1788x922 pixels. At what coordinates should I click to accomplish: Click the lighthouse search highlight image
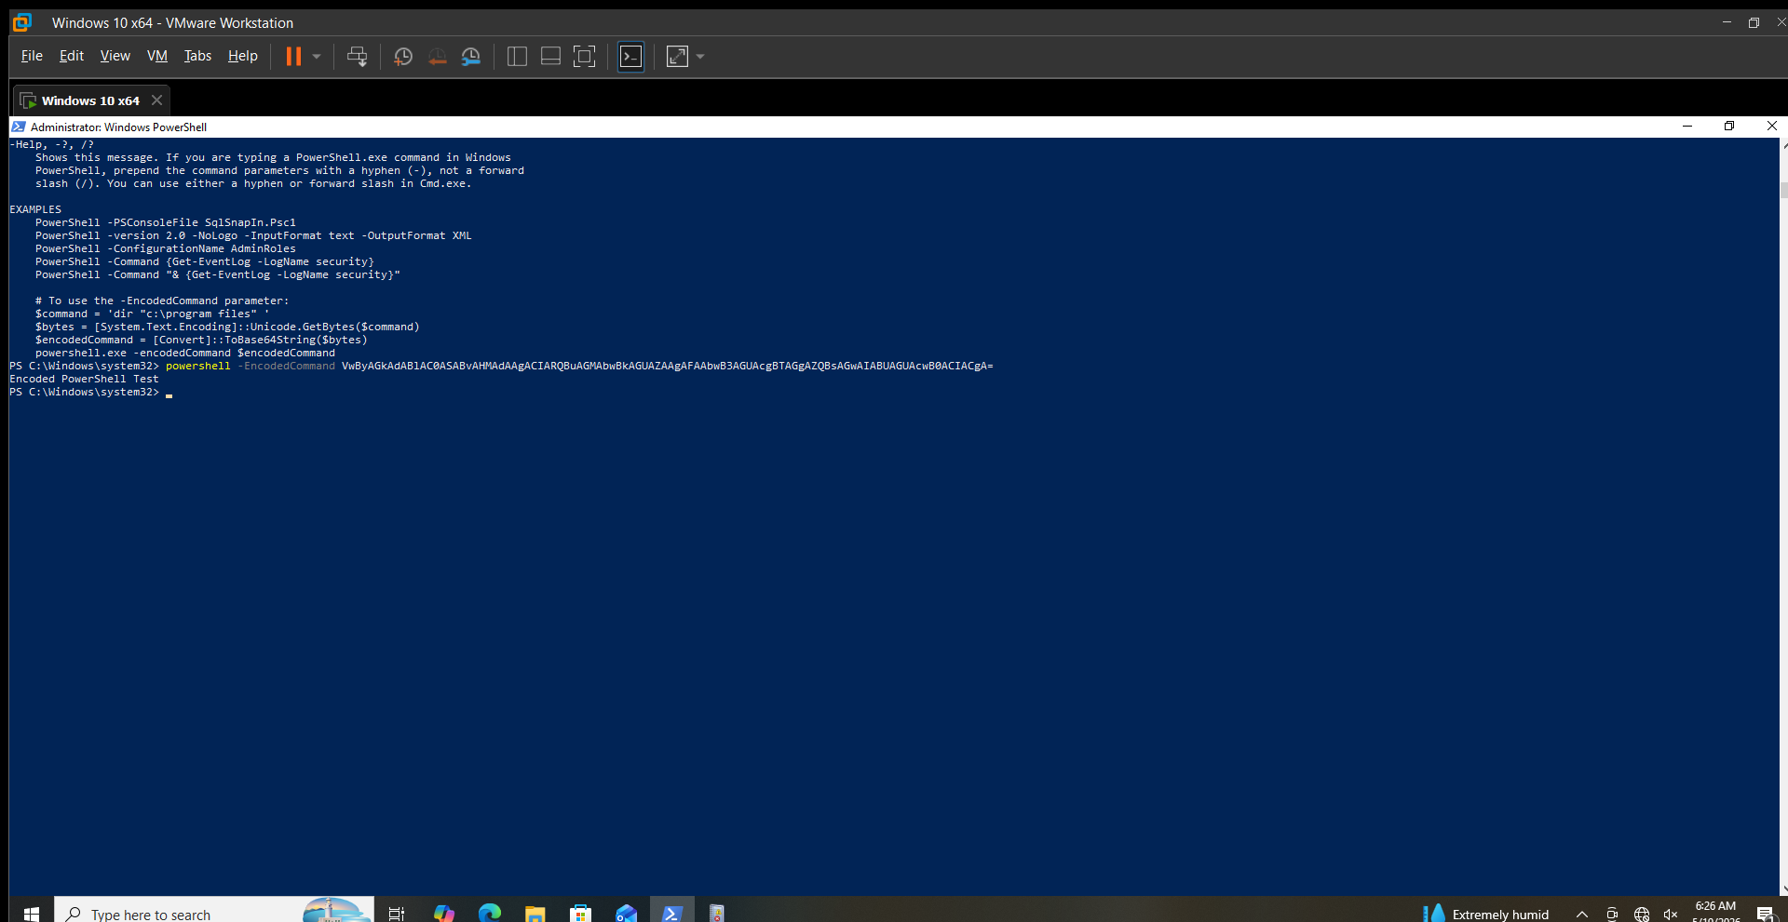tap(335, 910)
